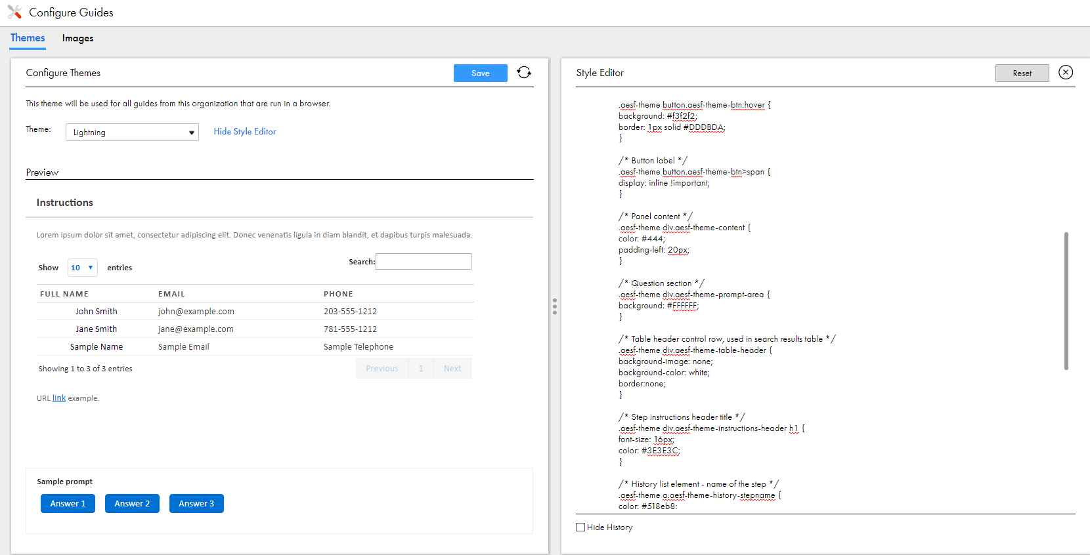Viewport: 1090px width, 555px height.
Task: Click the 'Step instructions header title' comment
Action: tap(682, 417)
